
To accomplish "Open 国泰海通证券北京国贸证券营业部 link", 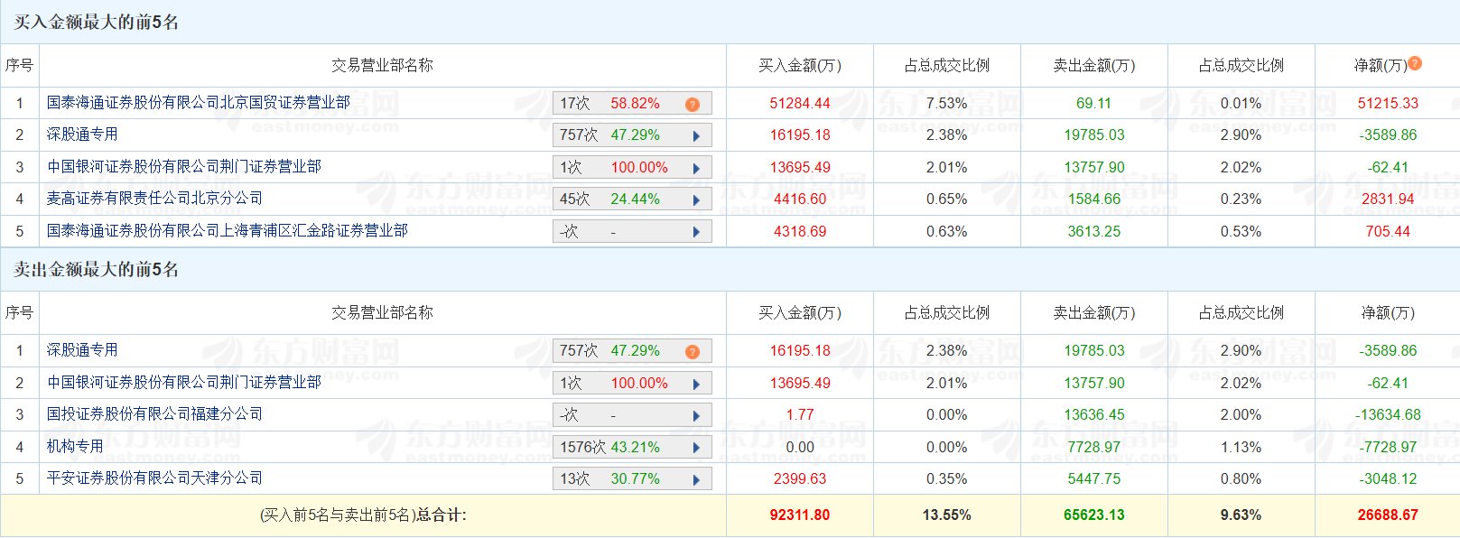I will coord(199,103).
